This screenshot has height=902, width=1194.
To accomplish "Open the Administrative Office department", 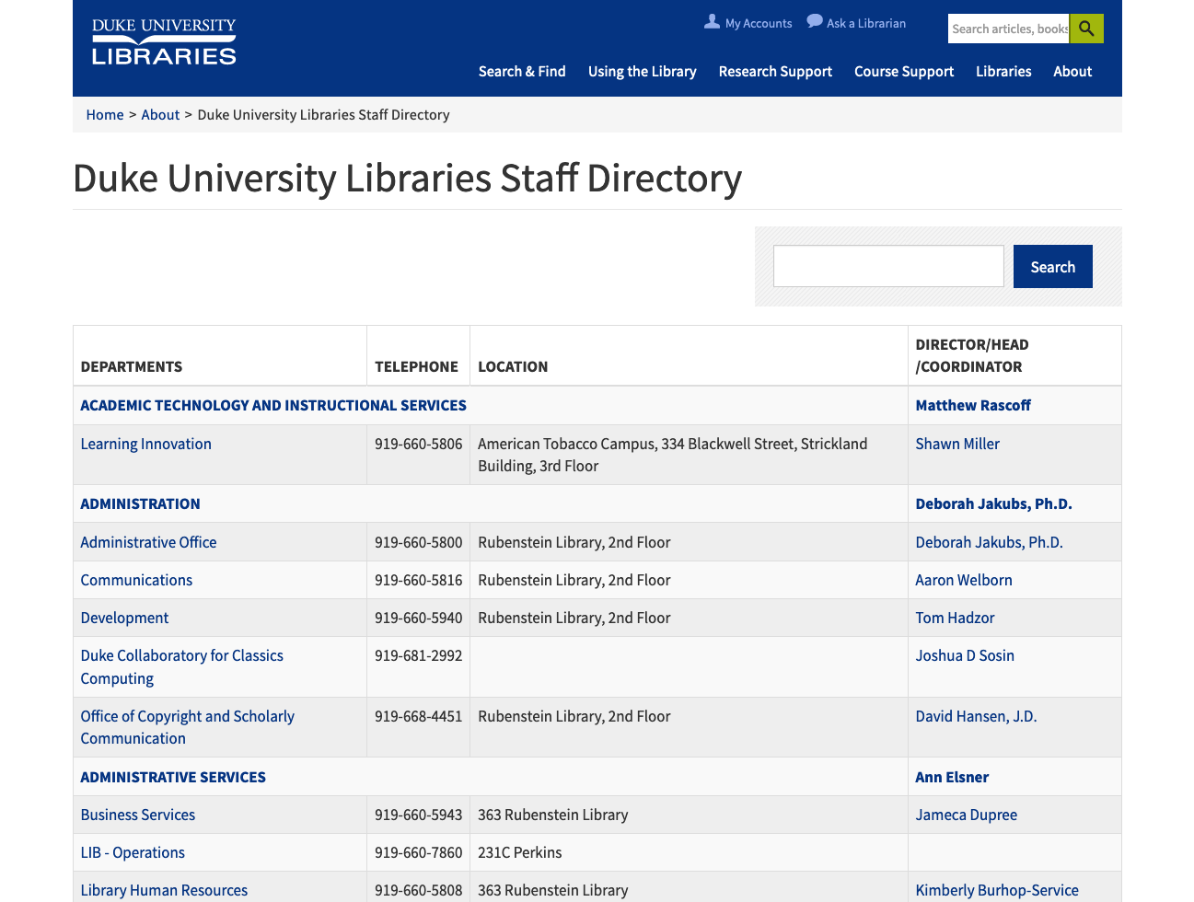I will [148, 542].
